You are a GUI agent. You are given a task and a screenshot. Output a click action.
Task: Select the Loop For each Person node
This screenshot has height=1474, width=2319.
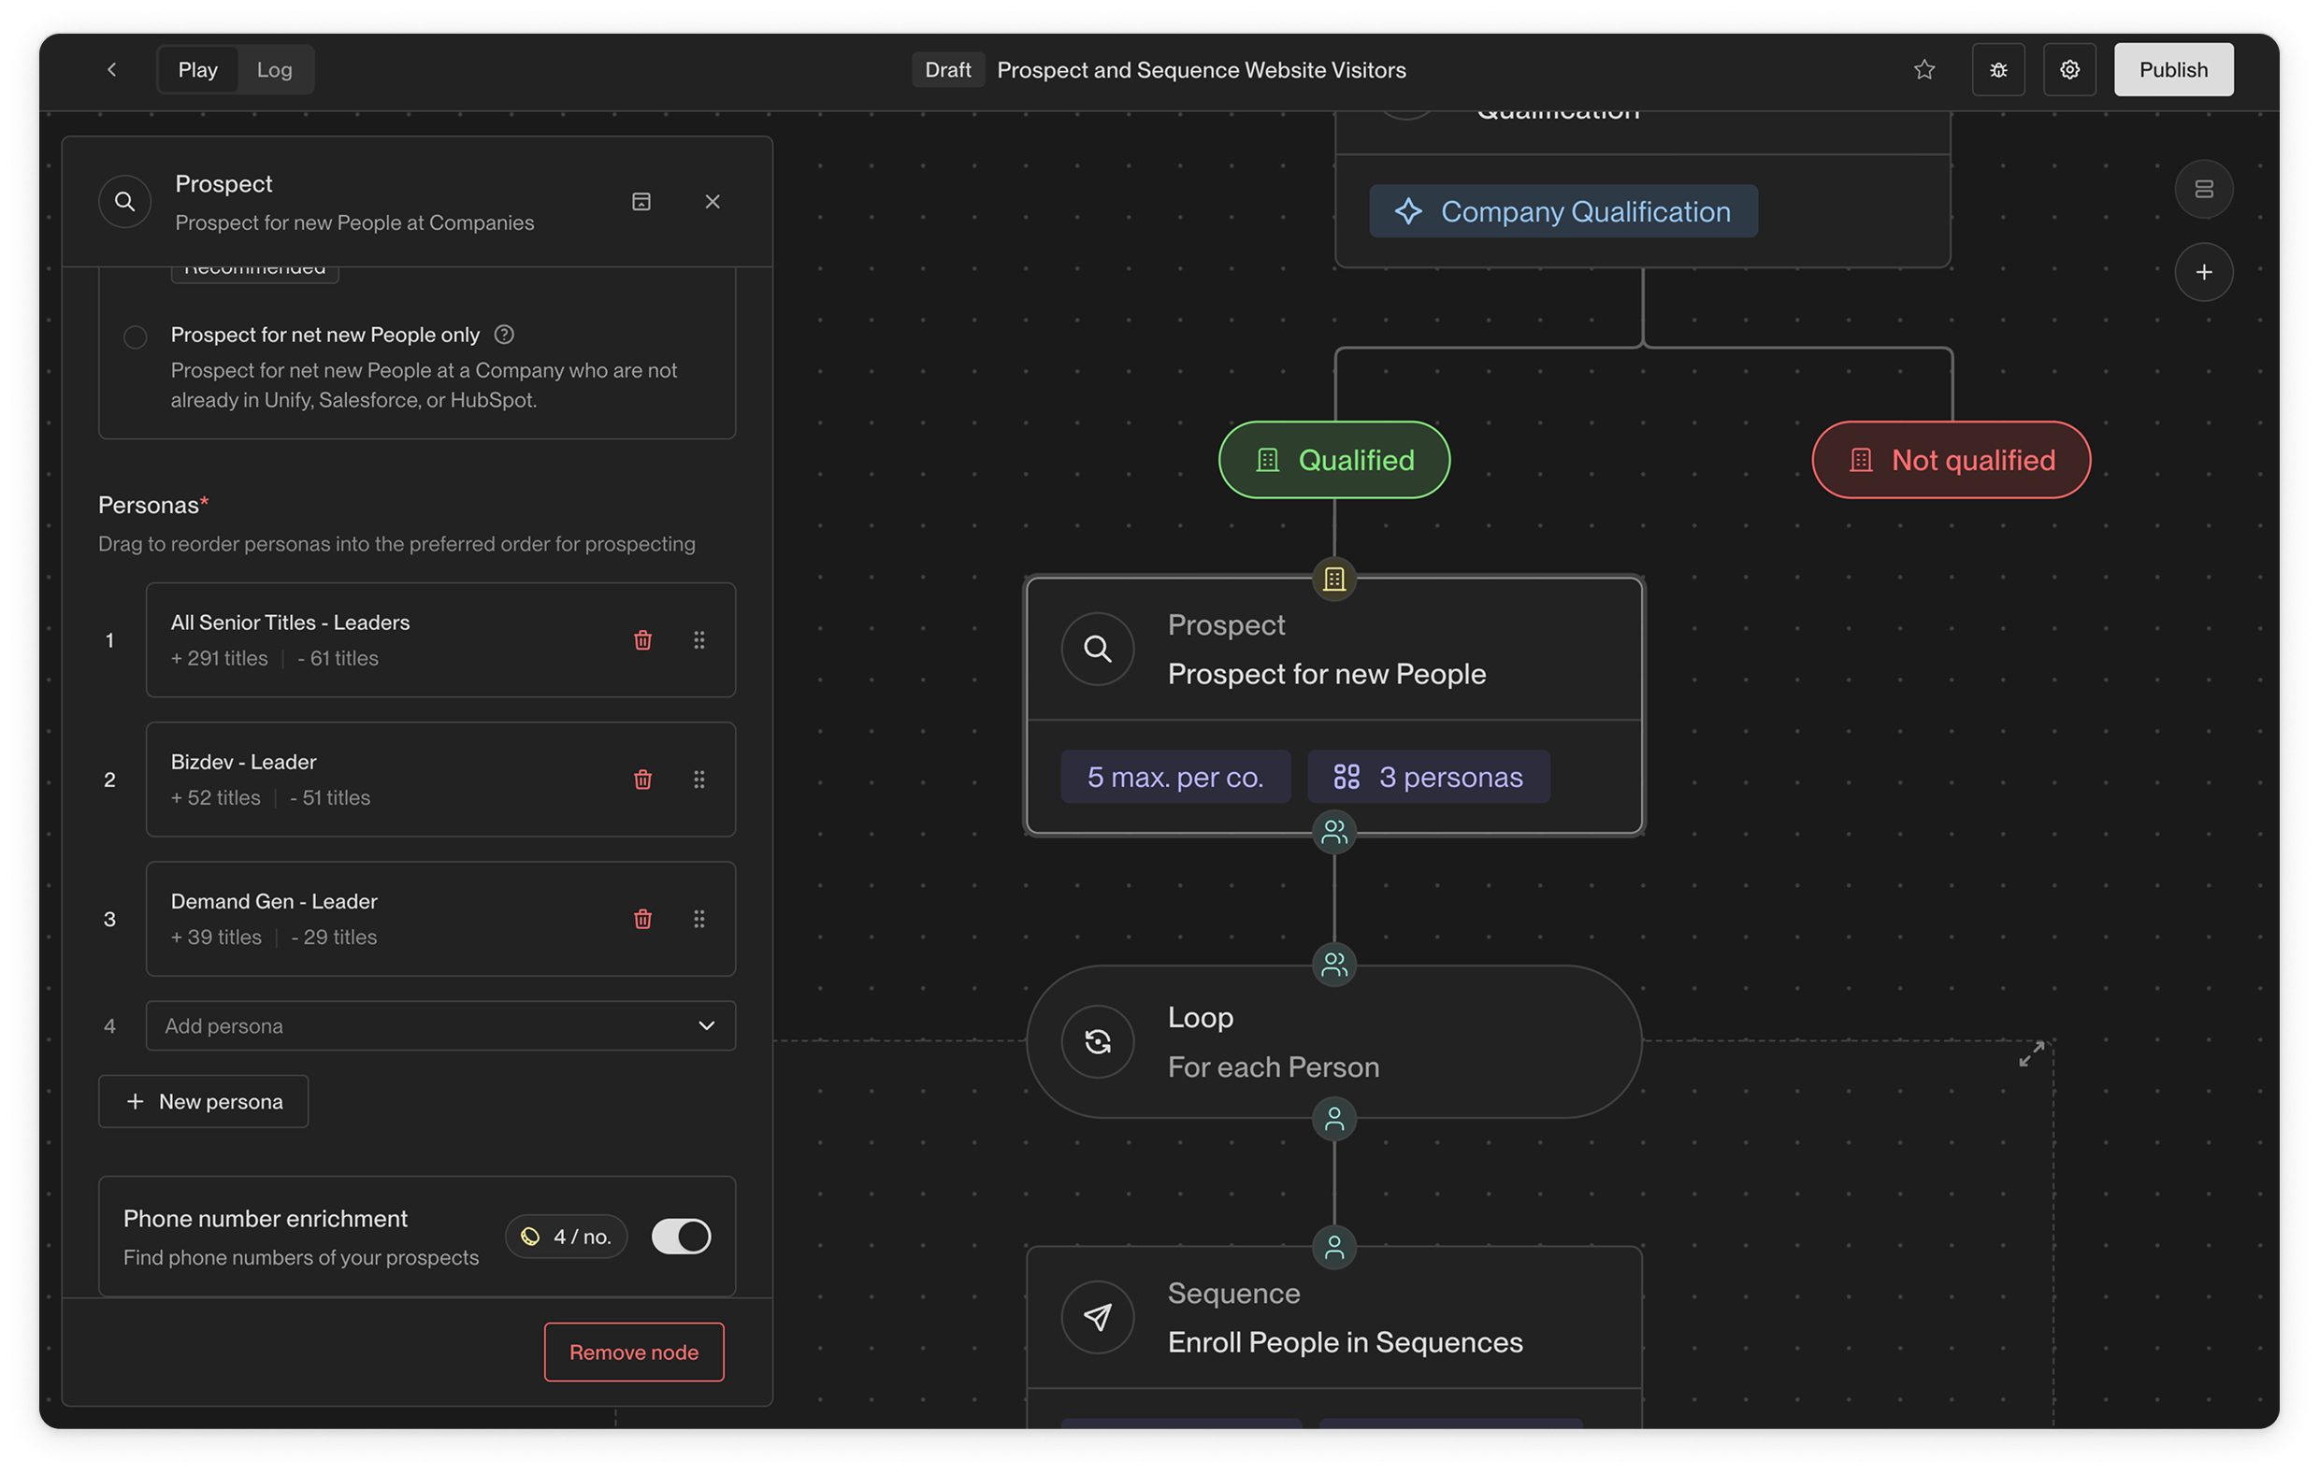point(1334,1043)
